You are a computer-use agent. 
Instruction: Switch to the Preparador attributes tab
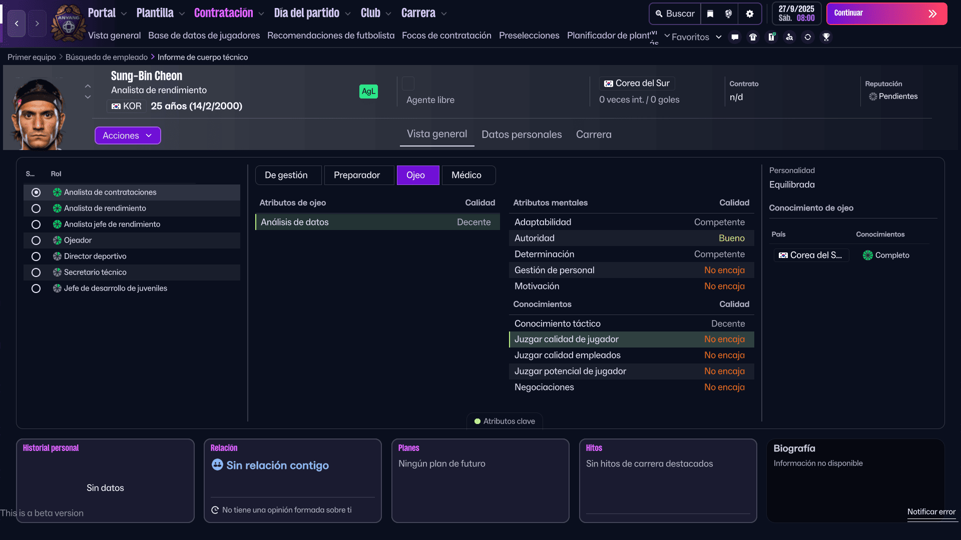pyautogui.click(x=357, y=175)
